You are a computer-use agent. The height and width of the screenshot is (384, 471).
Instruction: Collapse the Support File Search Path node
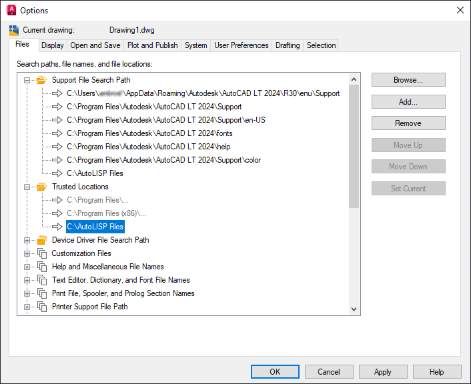[27, 80]
